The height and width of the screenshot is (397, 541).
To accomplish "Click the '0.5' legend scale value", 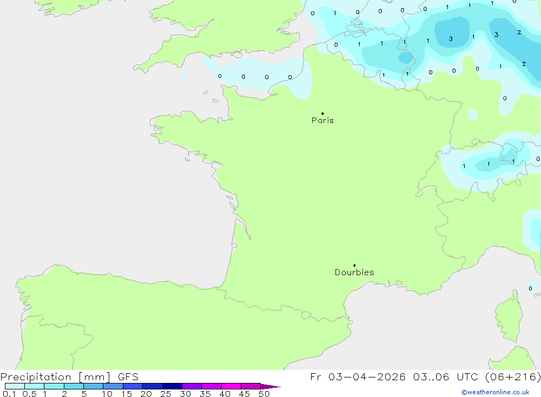I will click(29, 394).
